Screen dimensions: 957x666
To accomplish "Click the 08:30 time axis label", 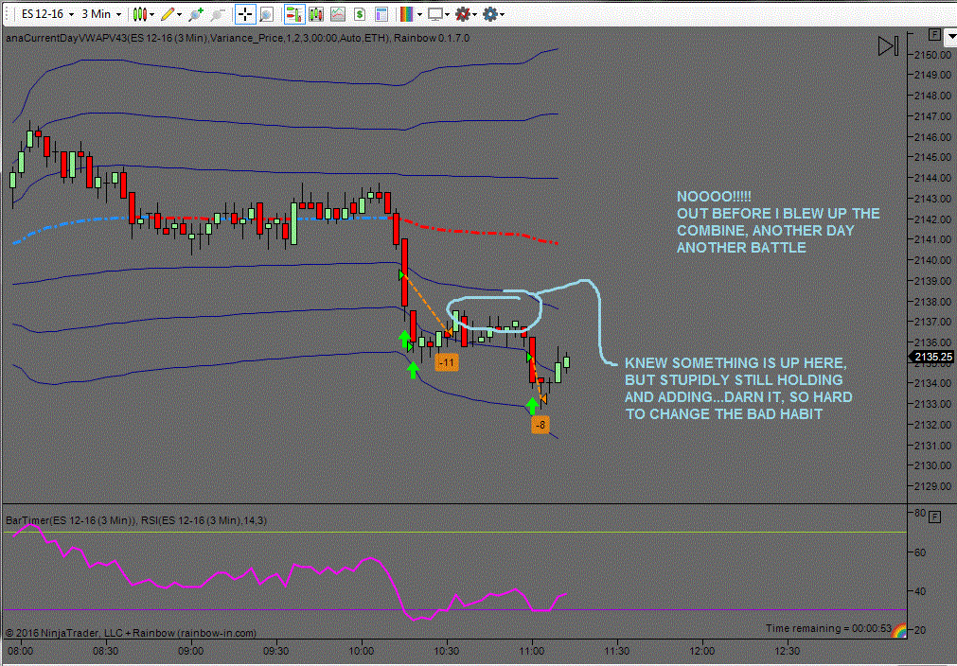I will pyautogui.click(x=106, y=652).
